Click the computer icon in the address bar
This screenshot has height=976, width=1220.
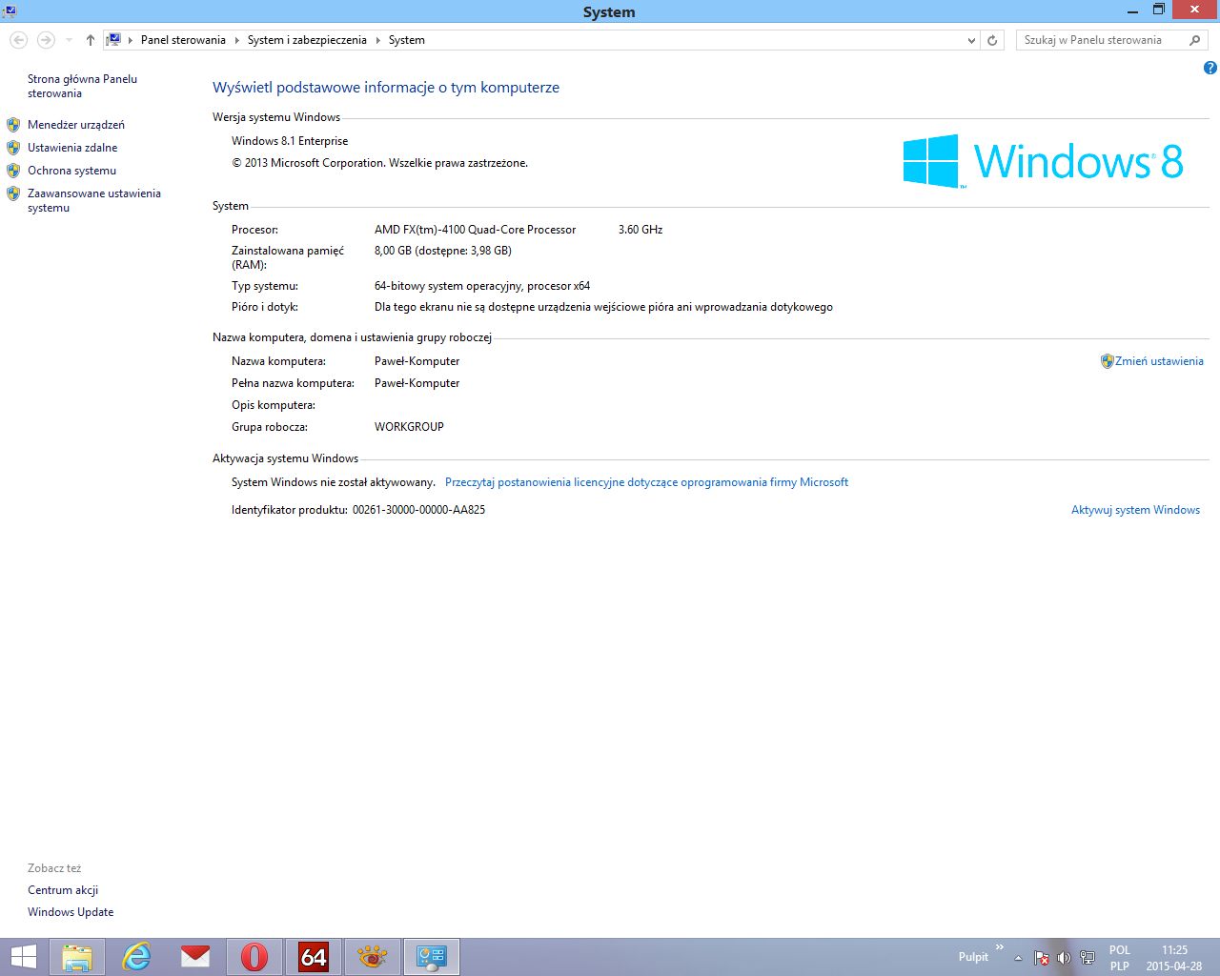click(x=113, y=40)
